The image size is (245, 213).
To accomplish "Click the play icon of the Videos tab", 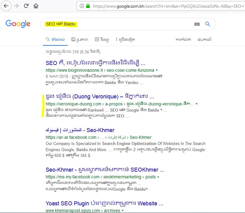I will click(97, 39).
